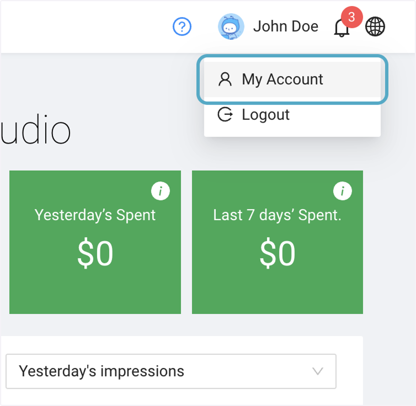
Task: Open the language globe icon
Action: (x=375, y=27)
